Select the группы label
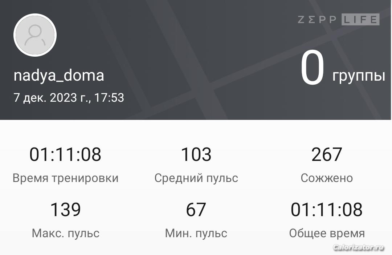 tap(359, 76)
